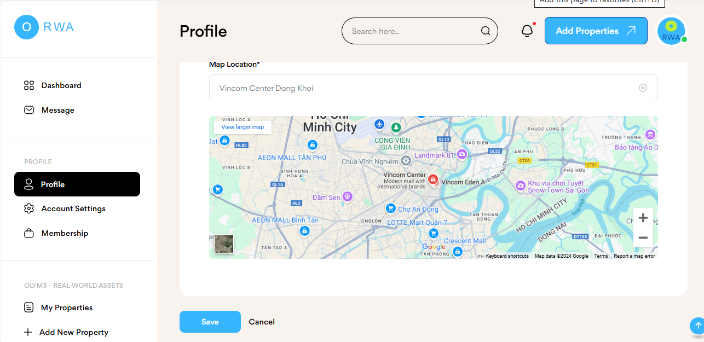Screen dimensions: 704x342
Task: Open View larger map link
Action: [243, 127]
